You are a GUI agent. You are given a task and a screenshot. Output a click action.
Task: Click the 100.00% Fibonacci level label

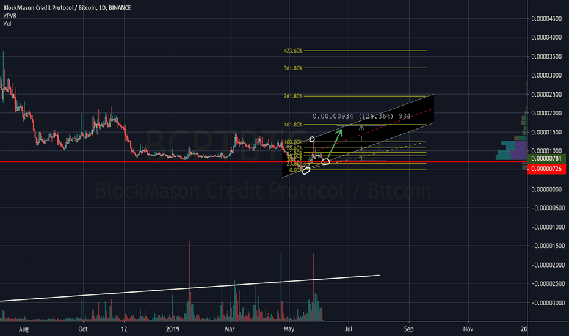(293, 142)
